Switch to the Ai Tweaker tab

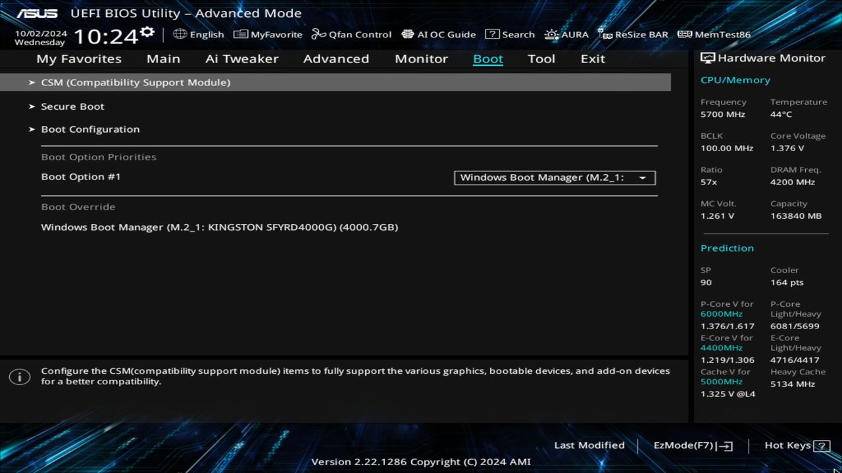(241, 58)
